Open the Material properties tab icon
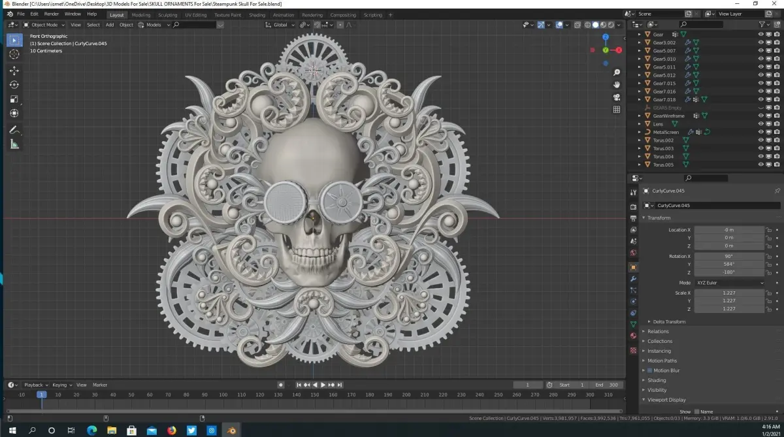Viewport: 784px width, 437px height. coord(633,336)
